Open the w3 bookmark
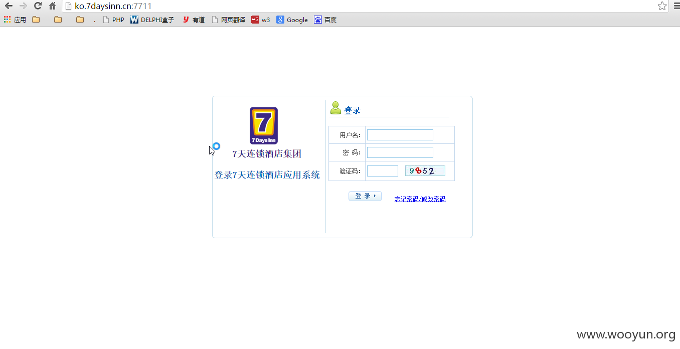The width and height of the screenshot is (680, 349). [261, 20]
